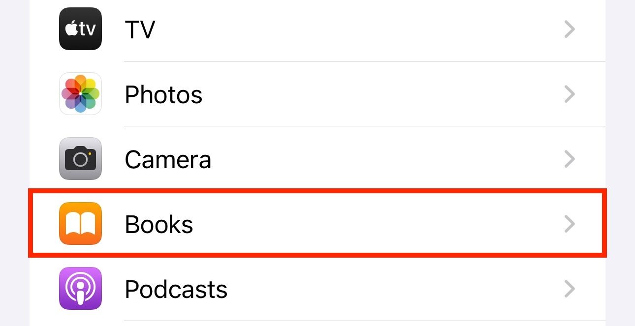Open Camera using its right chevron

coord(570,159)
